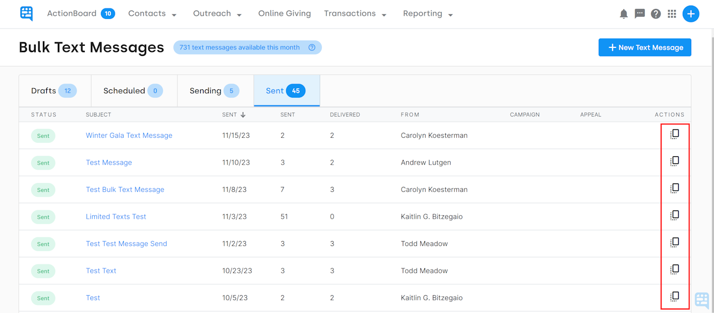Click the app logo in the top-left corner
Screen dimensions: 714x313
pyautogui.click(x=26, y=13)
